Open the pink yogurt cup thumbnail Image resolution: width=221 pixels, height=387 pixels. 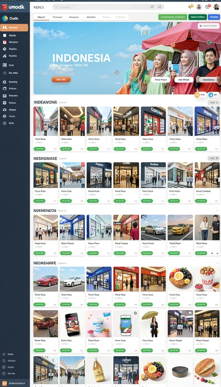point(99,324)
